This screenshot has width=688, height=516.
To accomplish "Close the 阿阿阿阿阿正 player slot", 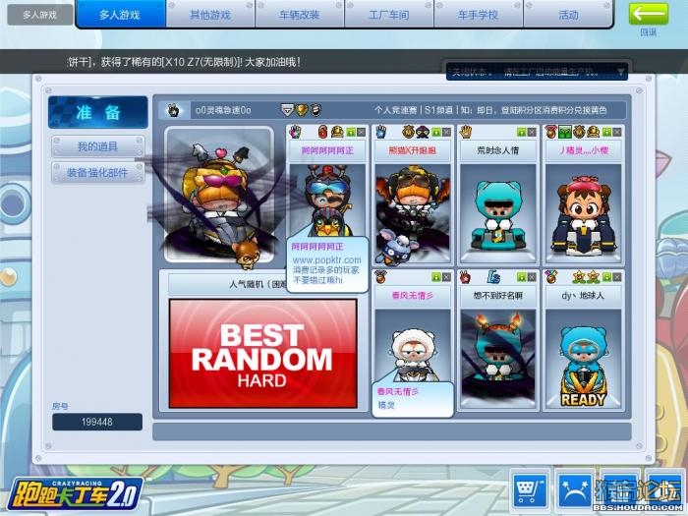I will pyautogui.click(x=361, y=132).
